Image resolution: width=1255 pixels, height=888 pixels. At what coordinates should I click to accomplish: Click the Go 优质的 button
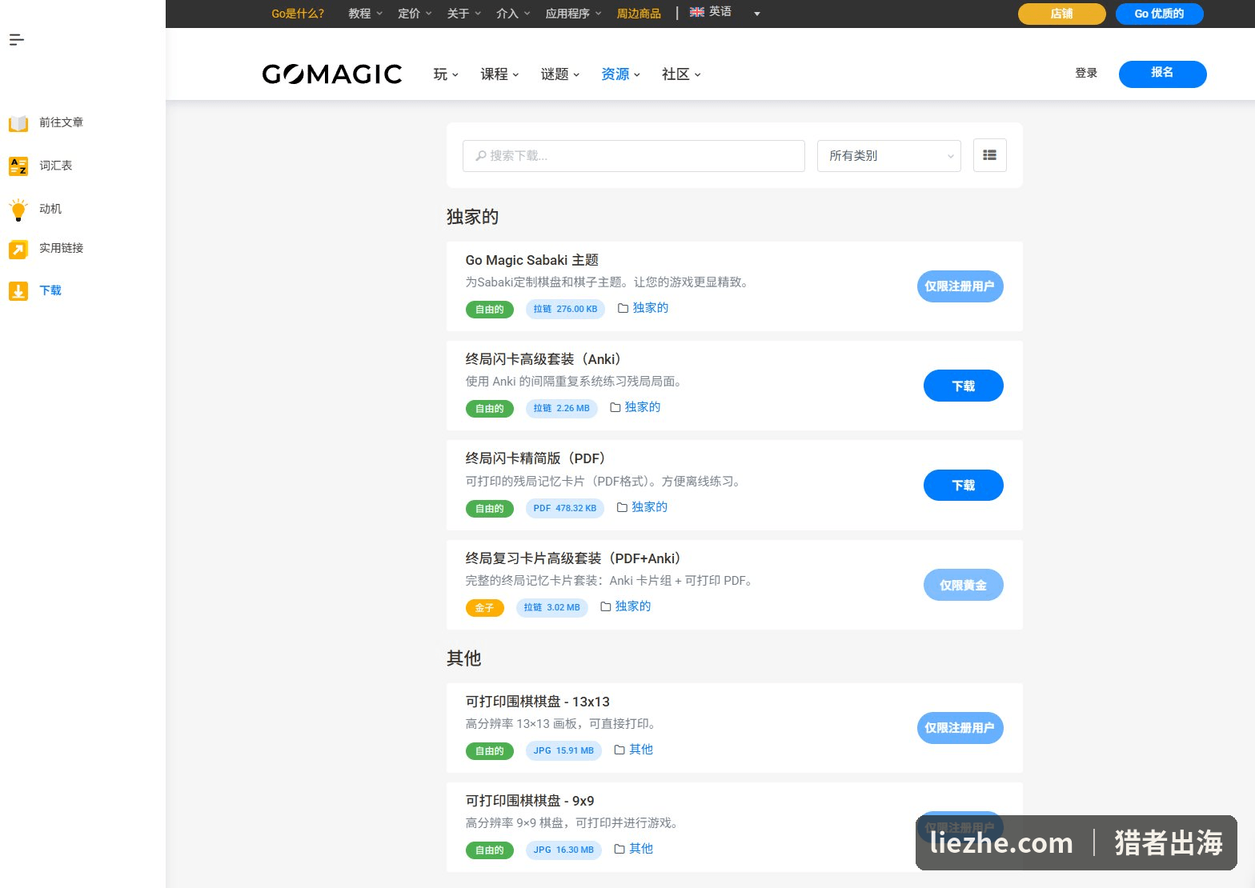(x=1160, y=14)
